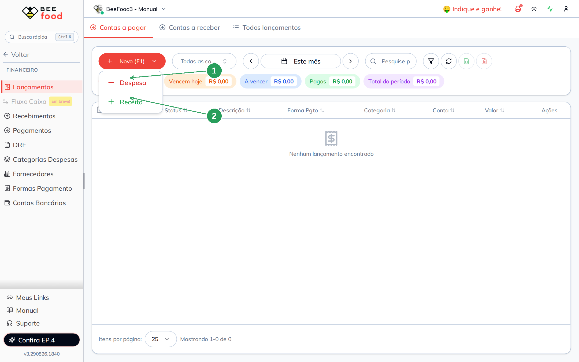The height and width of the screenshot is (362, 579).
Task: Expand the Novo (F1) dropdown arrow
Action: (154, 61)
